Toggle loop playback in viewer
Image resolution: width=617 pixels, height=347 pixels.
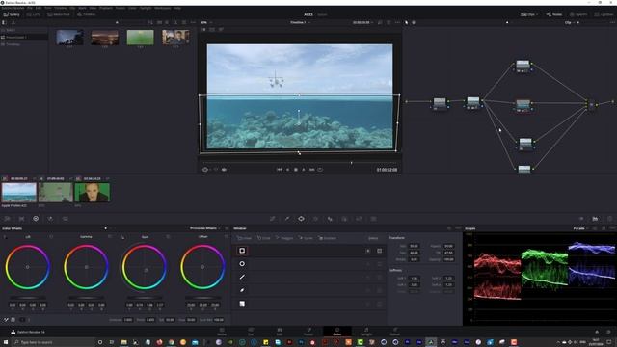click(320, 170)
